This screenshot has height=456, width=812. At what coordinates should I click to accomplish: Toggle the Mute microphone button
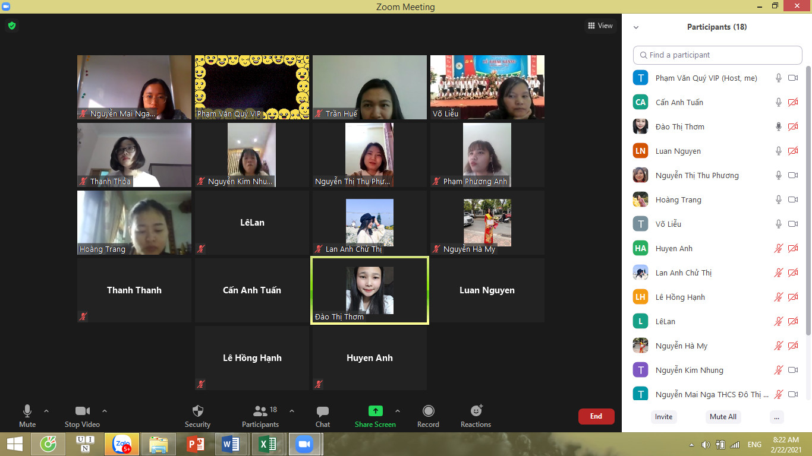[x=27, y=411]
